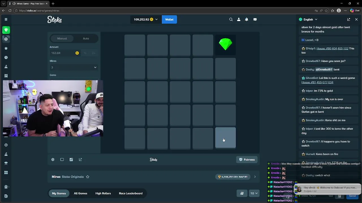
Task: Open browser favorites list icon
Action: coord(332,10)
